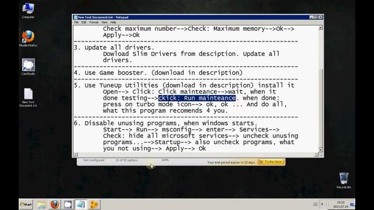Click 'Your trial period expires in 13 days'

[x=231, y=162]
